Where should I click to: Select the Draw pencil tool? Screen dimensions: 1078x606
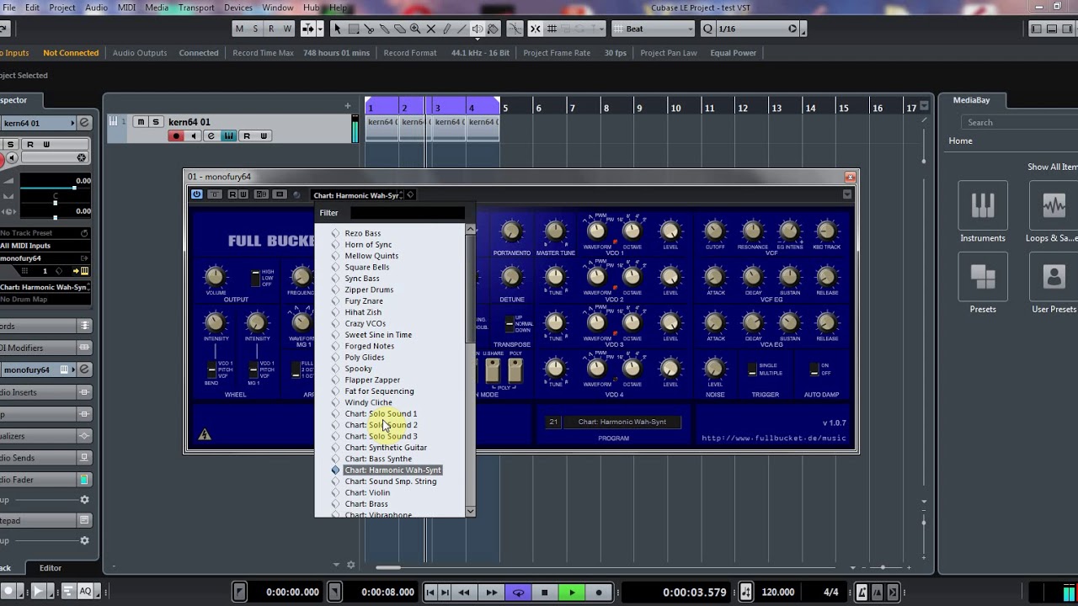(446, 29)
